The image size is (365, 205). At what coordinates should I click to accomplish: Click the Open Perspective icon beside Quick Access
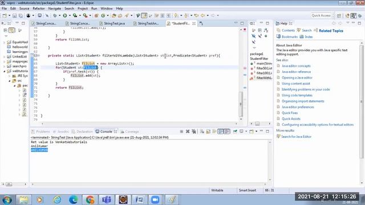coord(339,15)
